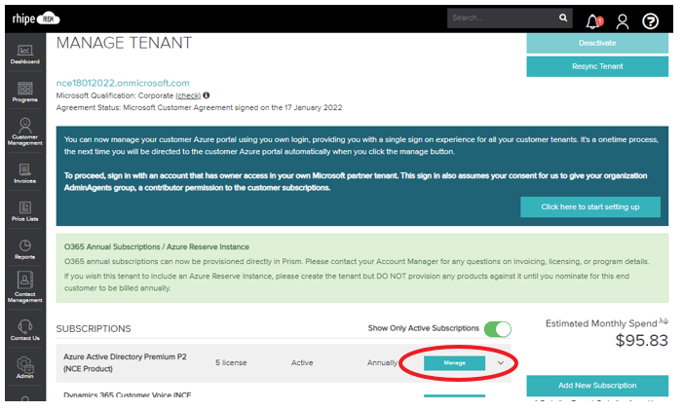The image size is (683, 411).
Task: Expand the Azure Active Directory Premium P2 row
Action: point(501,362)
